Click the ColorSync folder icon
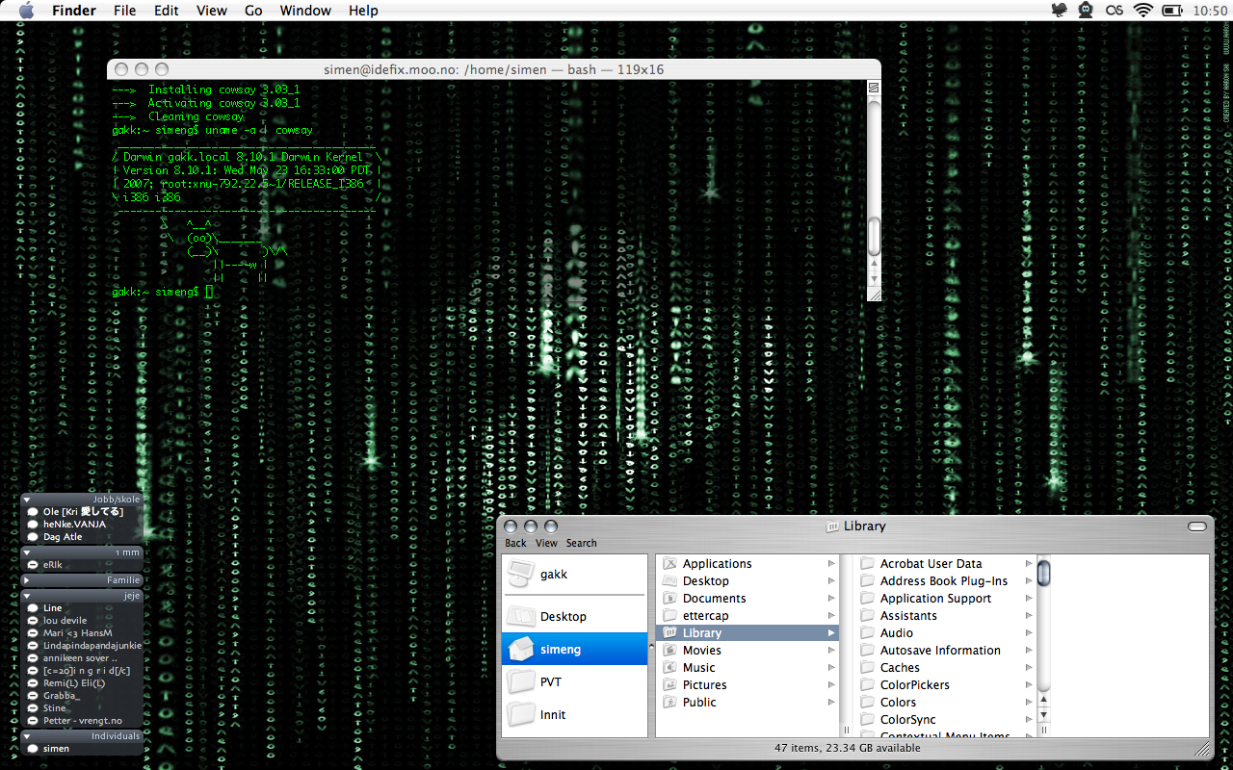This screenshot has height=770, width=1233. tap(867, 720)
